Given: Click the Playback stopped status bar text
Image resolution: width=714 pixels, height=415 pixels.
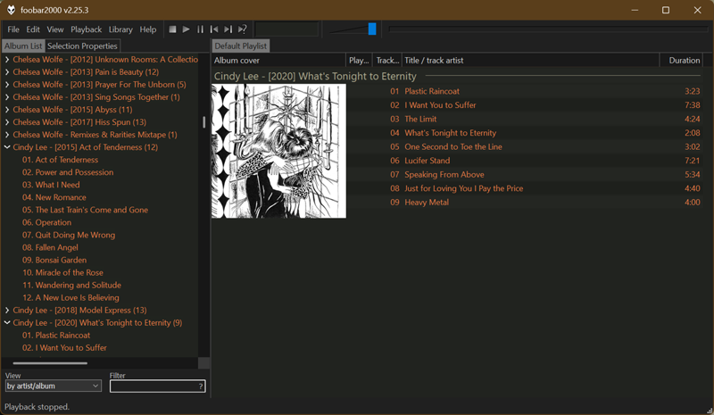Looking at the screenshot, I should (37, 407).
